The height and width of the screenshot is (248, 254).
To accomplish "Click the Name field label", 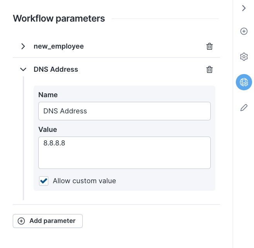I will pyautogui.click(x=48, y=95).
